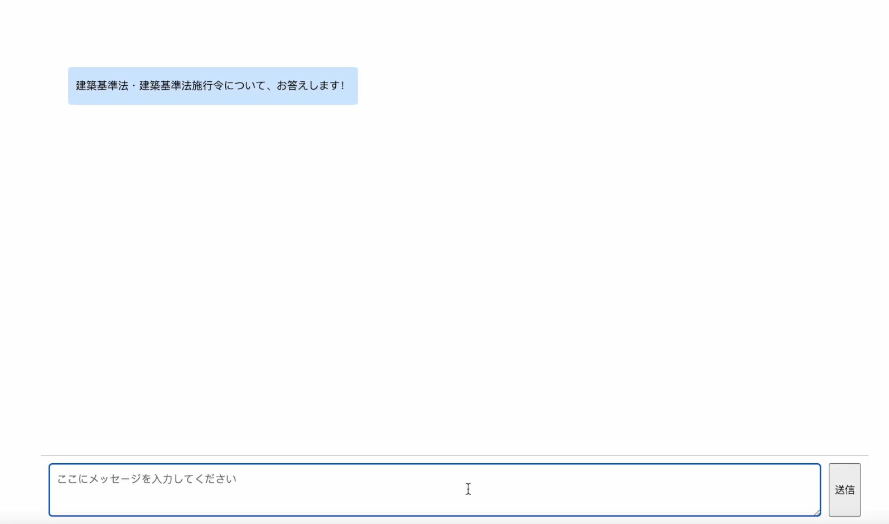Click the diagonal resize icon of the textarea
The image size is (889, 524).
pyautogui.click(x=816, y=512)
